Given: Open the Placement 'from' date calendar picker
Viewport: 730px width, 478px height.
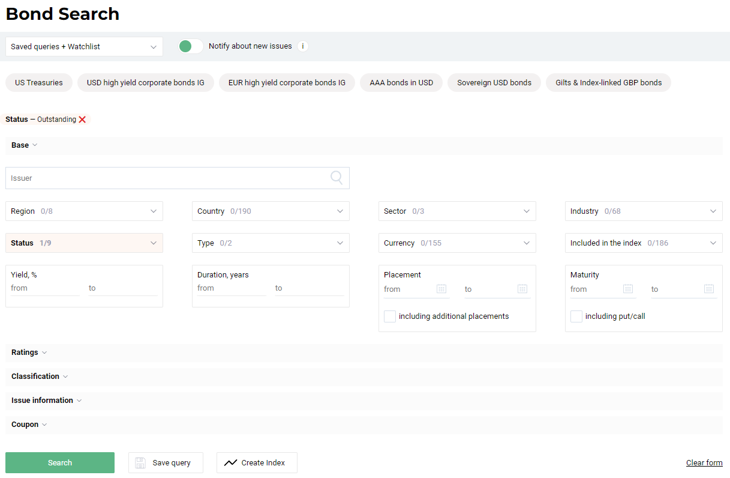Looking at the screenshot, I should pyautogui.click(x=442, y=289).
